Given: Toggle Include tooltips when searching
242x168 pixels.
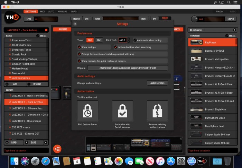Looking at the screenshot, I should (115, 47).
